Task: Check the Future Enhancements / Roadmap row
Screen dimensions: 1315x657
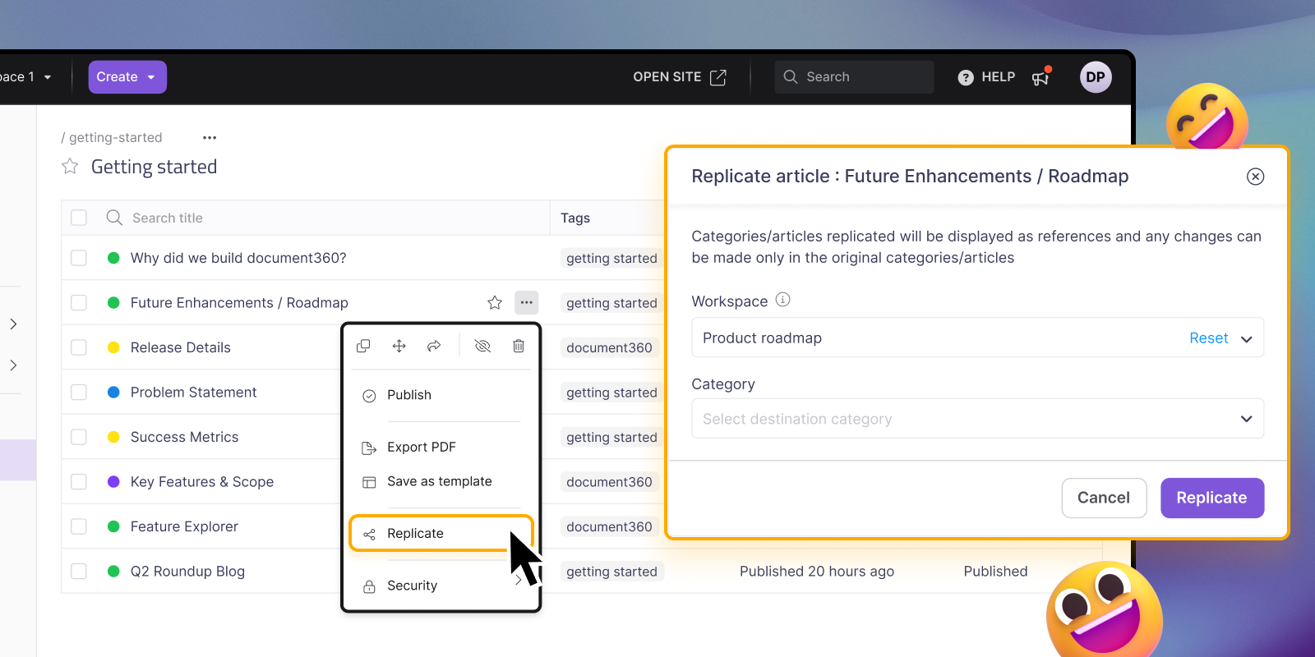Action: [79, 302]
